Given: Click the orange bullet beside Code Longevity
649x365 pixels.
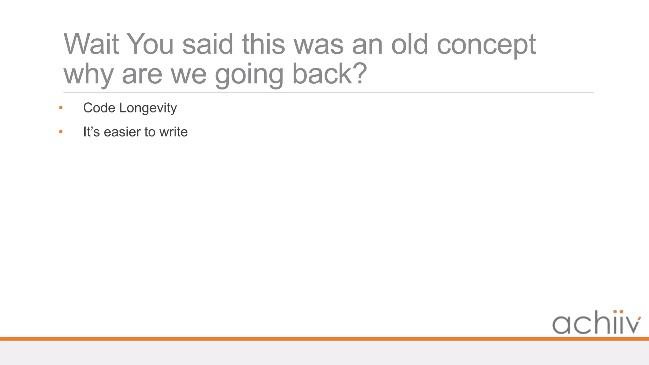Looking at the screenshot, I should [61, 108].
